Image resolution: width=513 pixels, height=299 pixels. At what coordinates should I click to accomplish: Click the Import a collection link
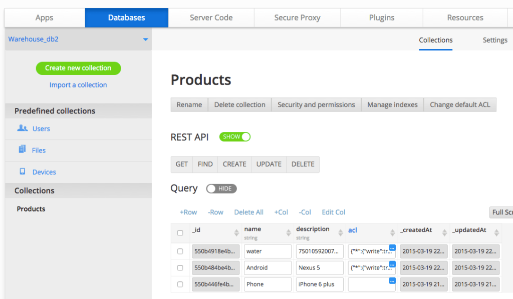[78, 84]
